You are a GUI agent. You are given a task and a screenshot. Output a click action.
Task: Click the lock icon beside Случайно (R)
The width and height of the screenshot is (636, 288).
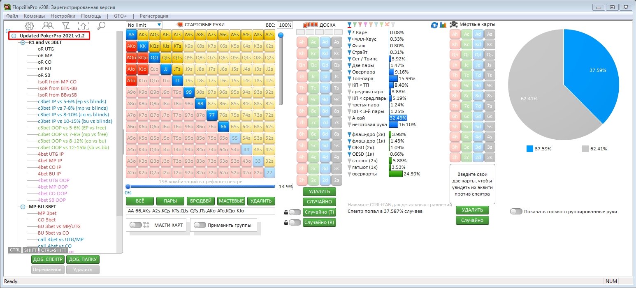click(x=286, y=222)
